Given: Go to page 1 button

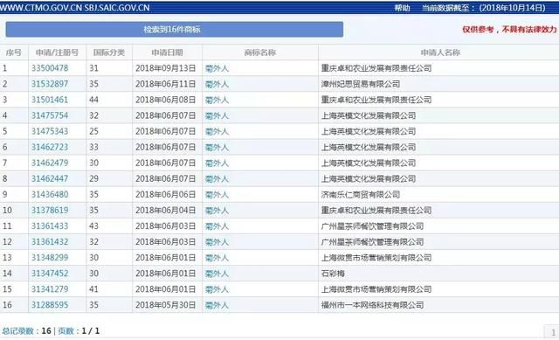Looking at the screenshot, I should coord(553,332).
